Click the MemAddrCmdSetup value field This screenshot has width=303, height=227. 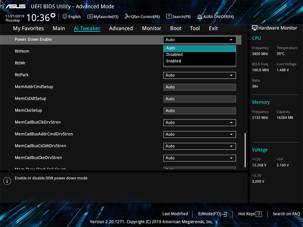(x=199, y=87)
